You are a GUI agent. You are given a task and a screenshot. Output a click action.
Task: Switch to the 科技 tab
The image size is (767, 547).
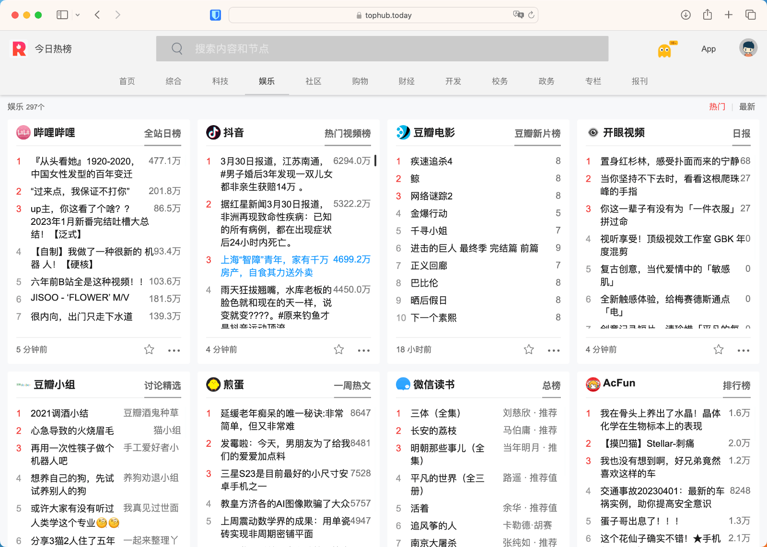tap(220, 81)
